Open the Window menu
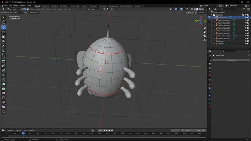The width and height of the screenshot is (251, 141). pyautogui.click(x=23, y=6)
